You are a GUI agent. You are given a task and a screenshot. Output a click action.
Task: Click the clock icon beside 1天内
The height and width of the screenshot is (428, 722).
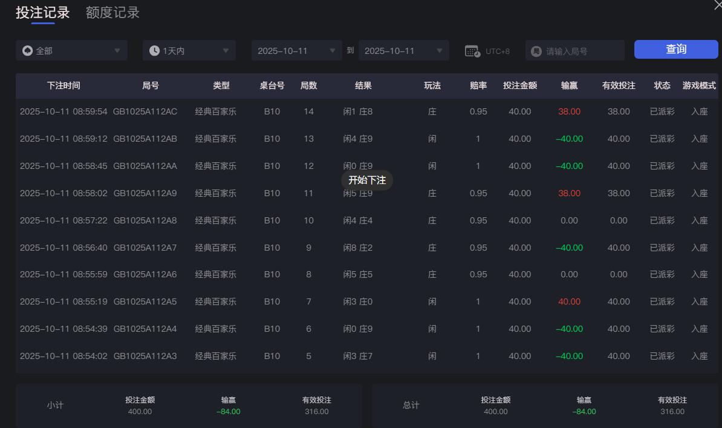point(155,50)
